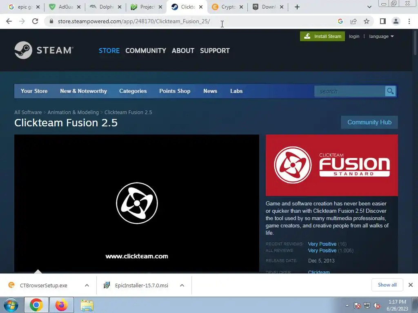
Task: Open CTBrowserSetup.exe download
Action: click(x=43, y=285)
